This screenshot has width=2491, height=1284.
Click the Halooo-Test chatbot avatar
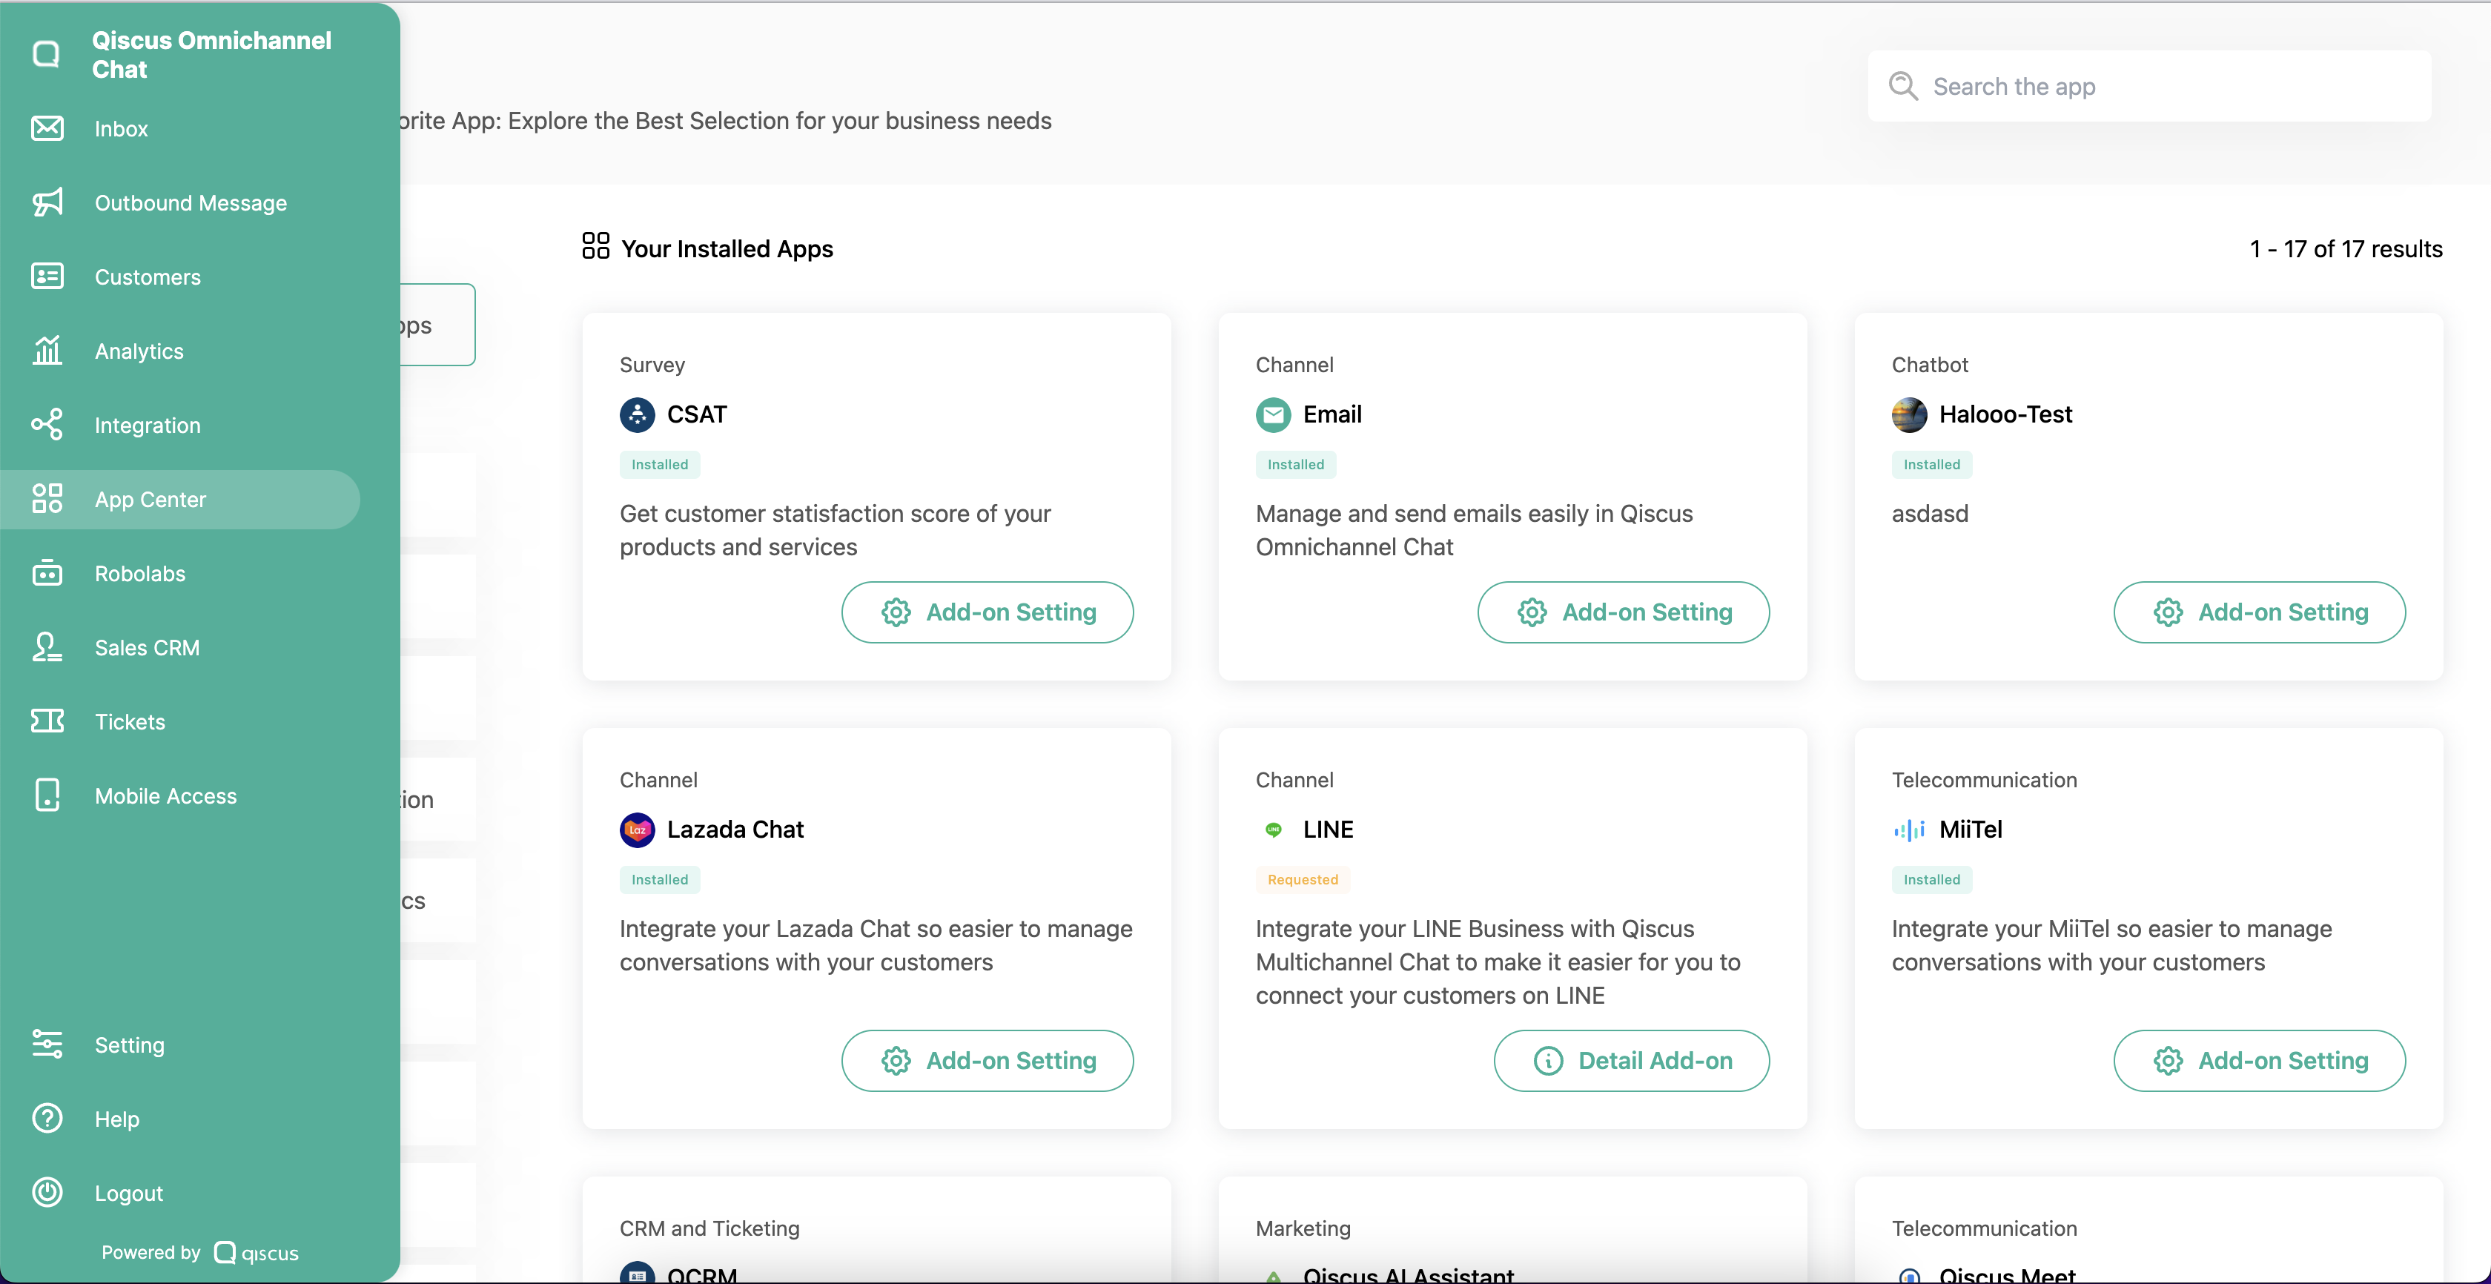click(1909, 415)
